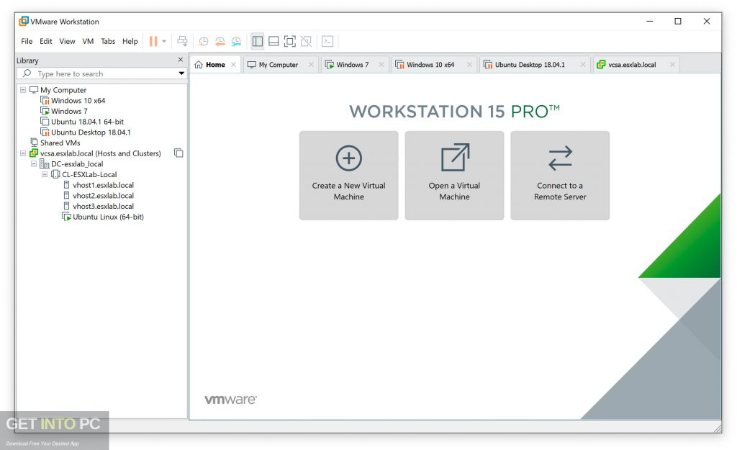Open the Help menu

coord(130,41)
